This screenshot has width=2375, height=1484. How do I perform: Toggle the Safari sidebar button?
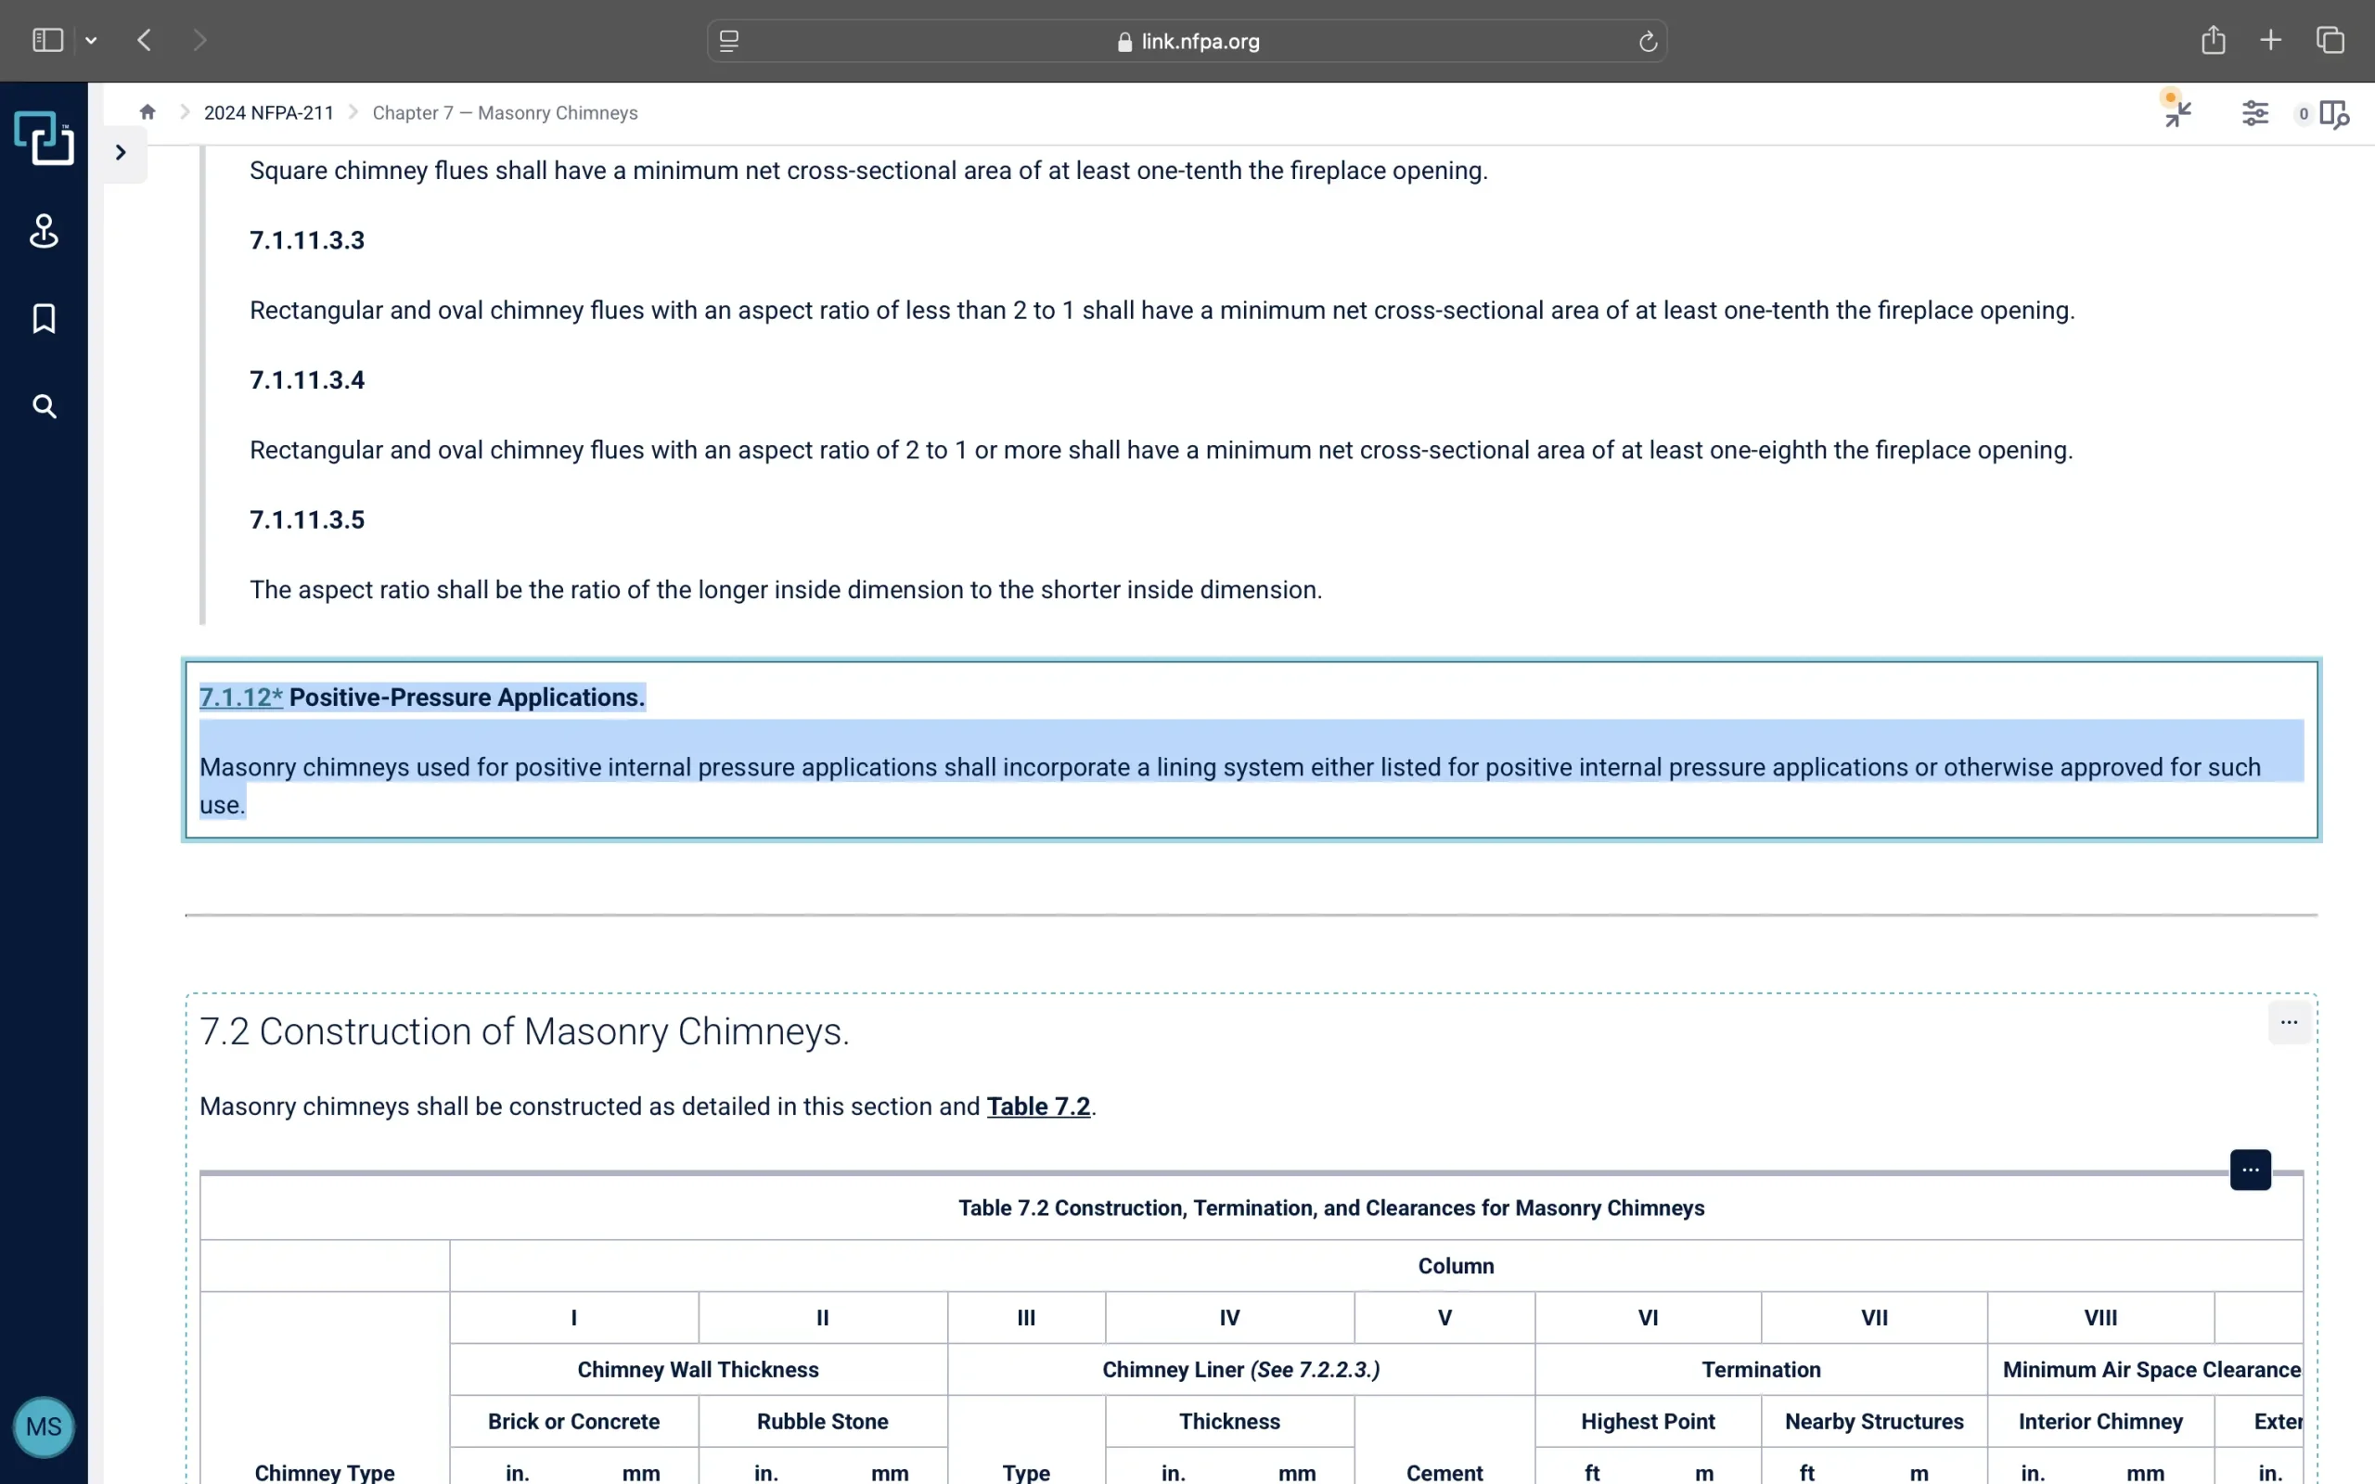47,40
